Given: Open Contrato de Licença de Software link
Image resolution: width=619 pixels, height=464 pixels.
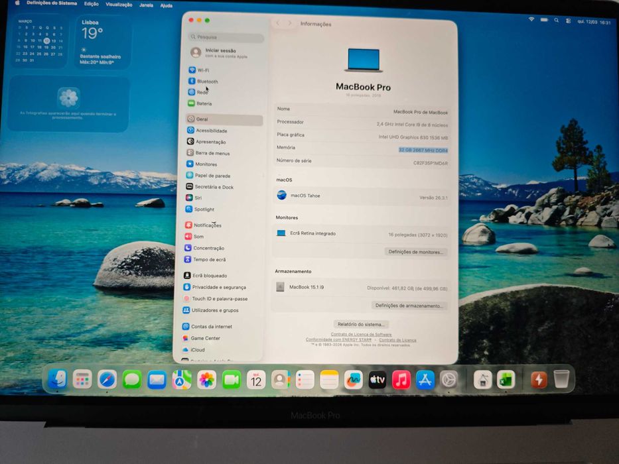Looking at the screenshot, I should (x=361, y=334).
